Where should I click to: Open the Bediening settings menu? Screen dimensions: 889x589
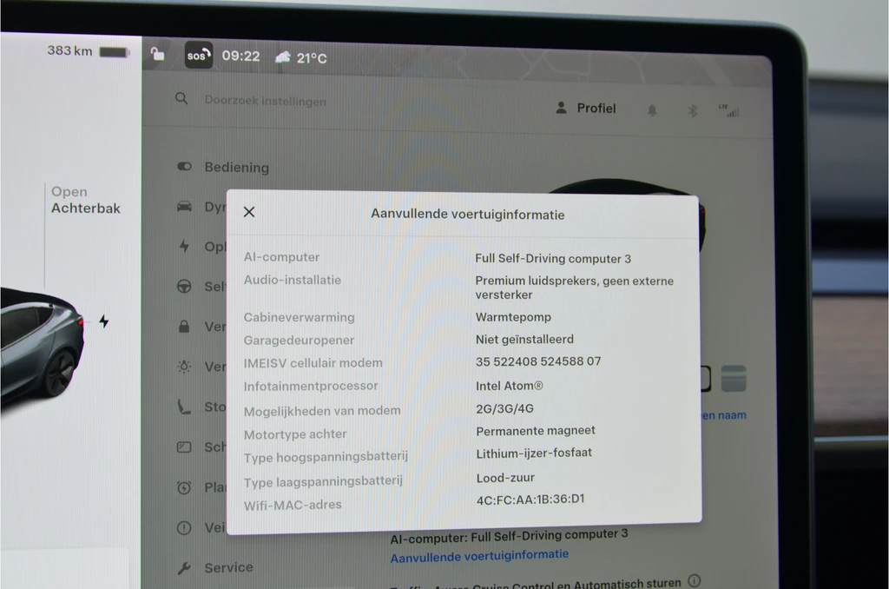(x=236, y=168)
